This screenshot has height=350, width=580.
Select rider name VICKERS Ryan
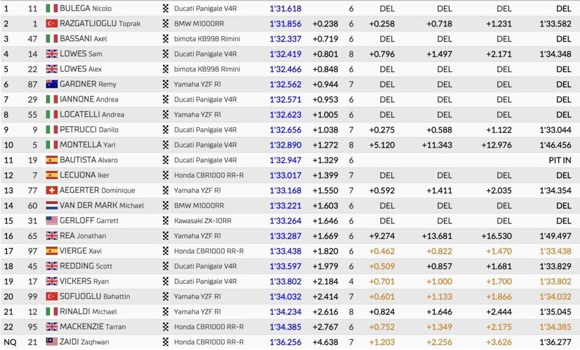(x=84, y=281)
